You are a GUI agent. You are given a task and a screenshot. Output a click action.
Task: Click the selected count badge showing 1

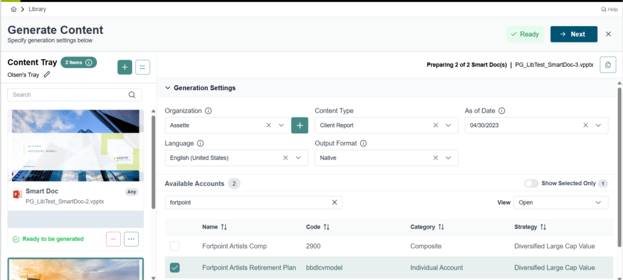[603, 183]
